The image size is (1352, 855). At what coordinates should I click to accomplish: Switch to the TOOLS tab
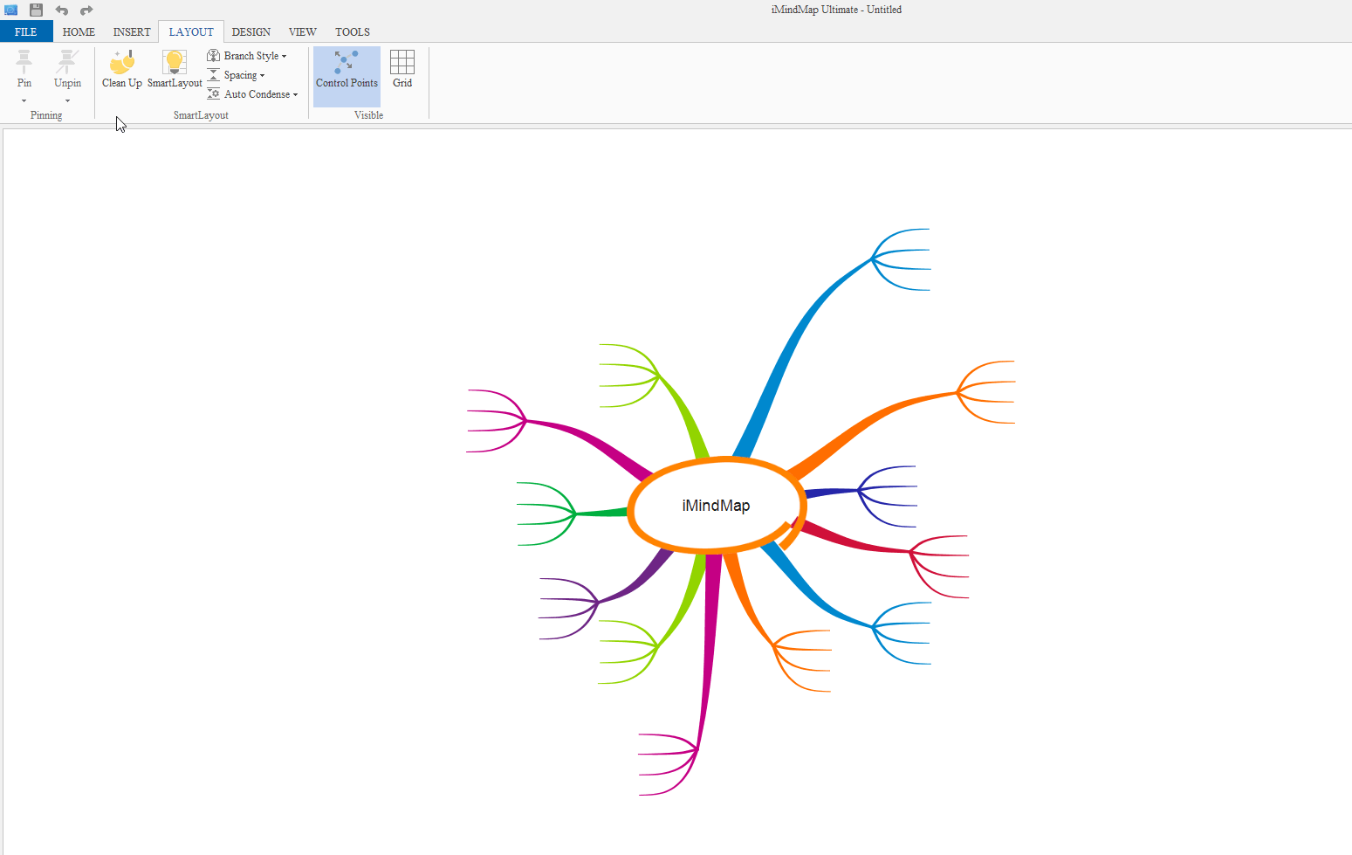tap(353, 31)
